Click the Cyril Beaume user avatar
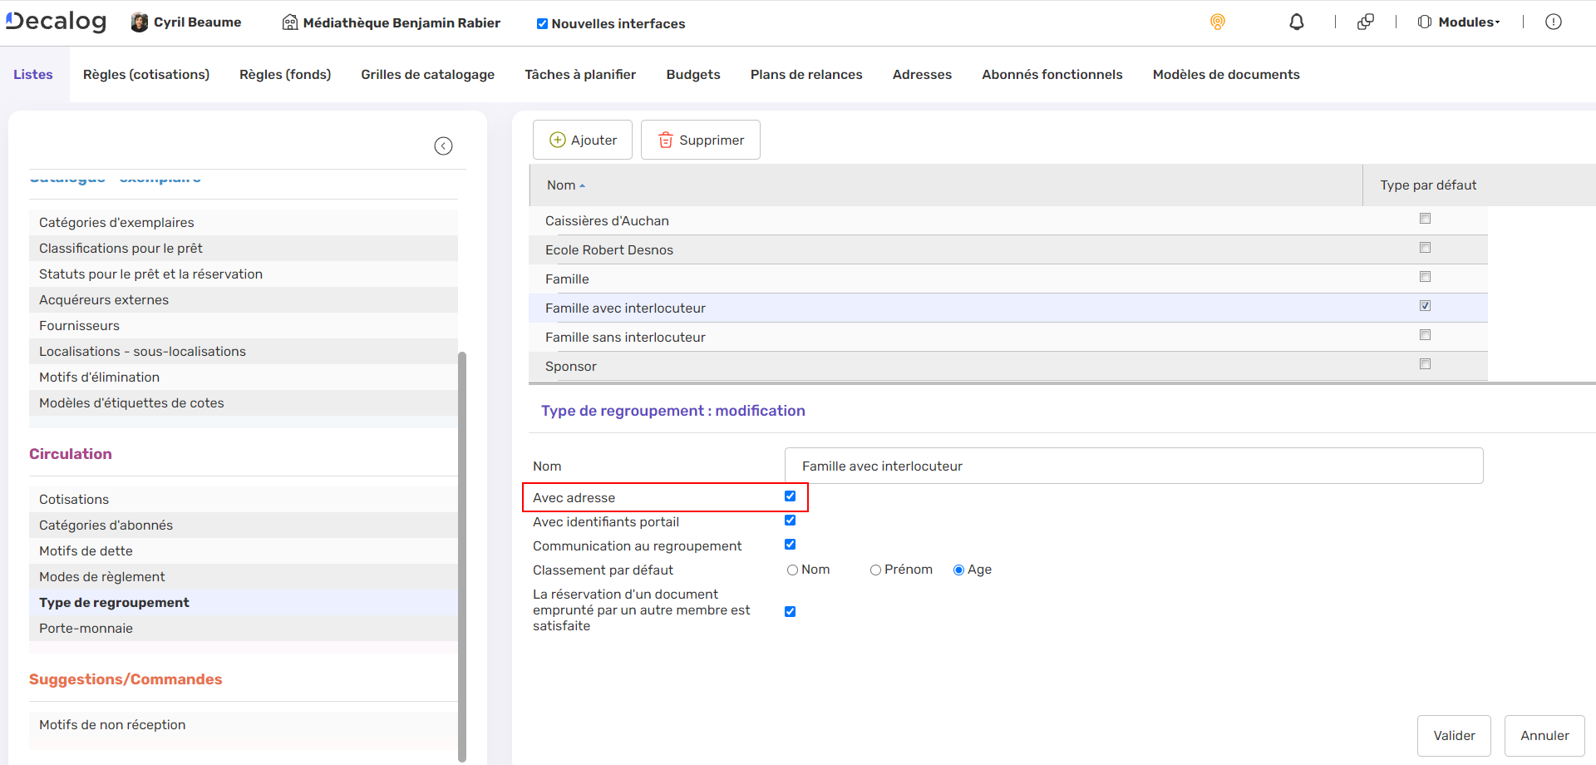1596x765 pixels. pos(140,22)
